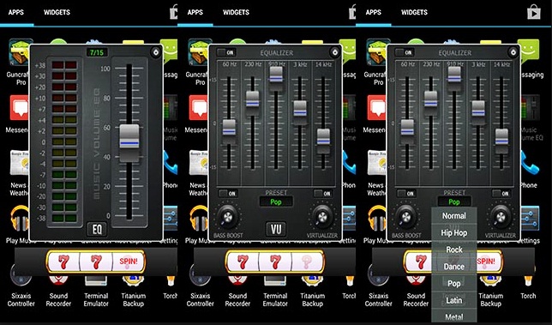Open the Play Store shopping bag icon
Viewport: 552px width, 325px height.
(534, 13)
